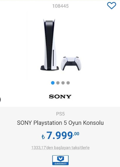Click the Turkish lira currency symbol
120x167 pixels.
tap(43, 137)
